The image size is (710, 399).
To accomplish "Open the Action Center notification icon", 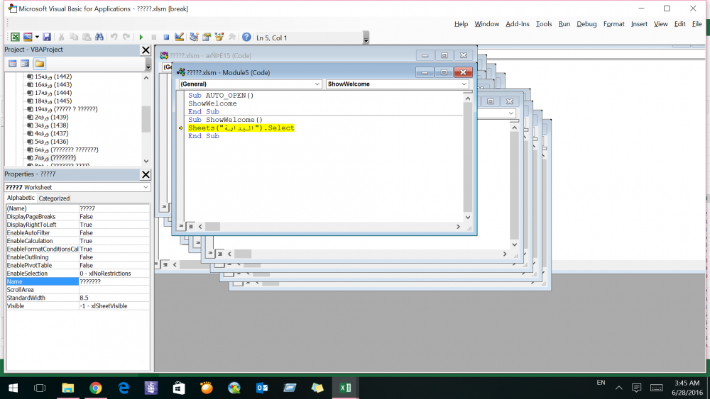I will 636,388.
